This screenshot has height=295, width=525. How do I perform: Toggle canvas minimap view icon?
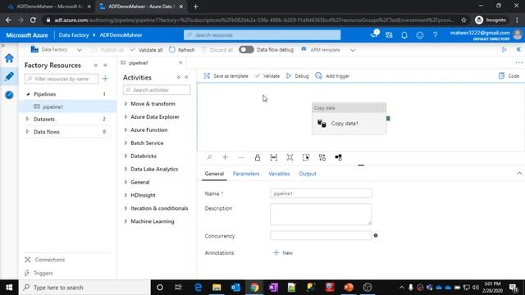coord(338,157)
